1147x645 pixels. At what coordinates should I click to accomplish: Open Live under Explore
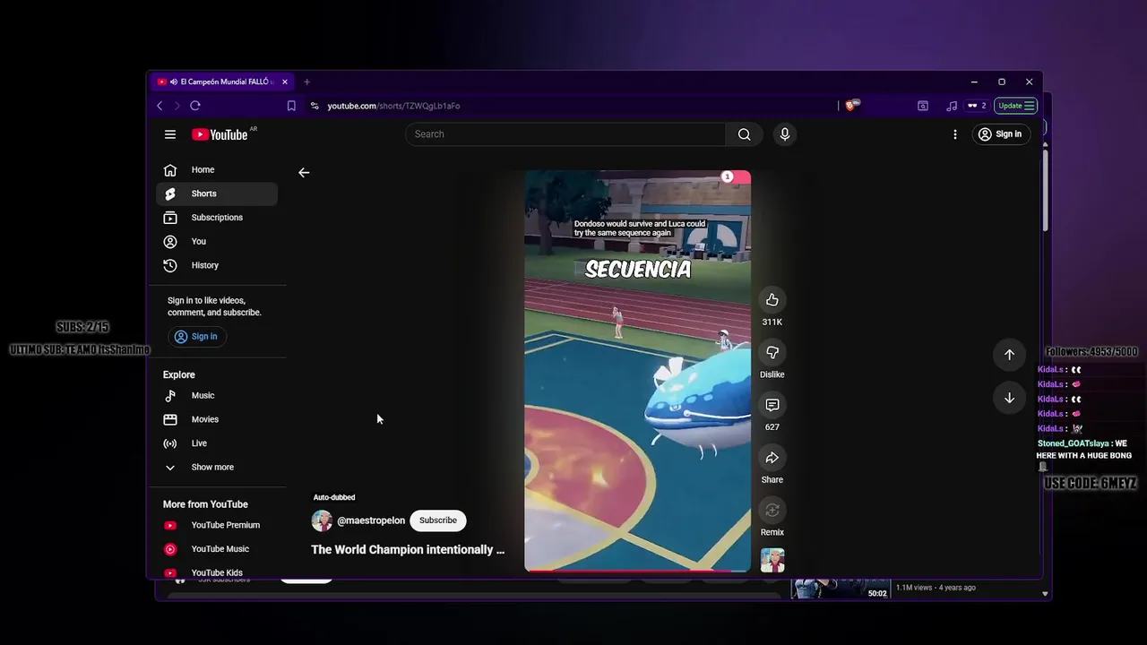tap(217, 443)
